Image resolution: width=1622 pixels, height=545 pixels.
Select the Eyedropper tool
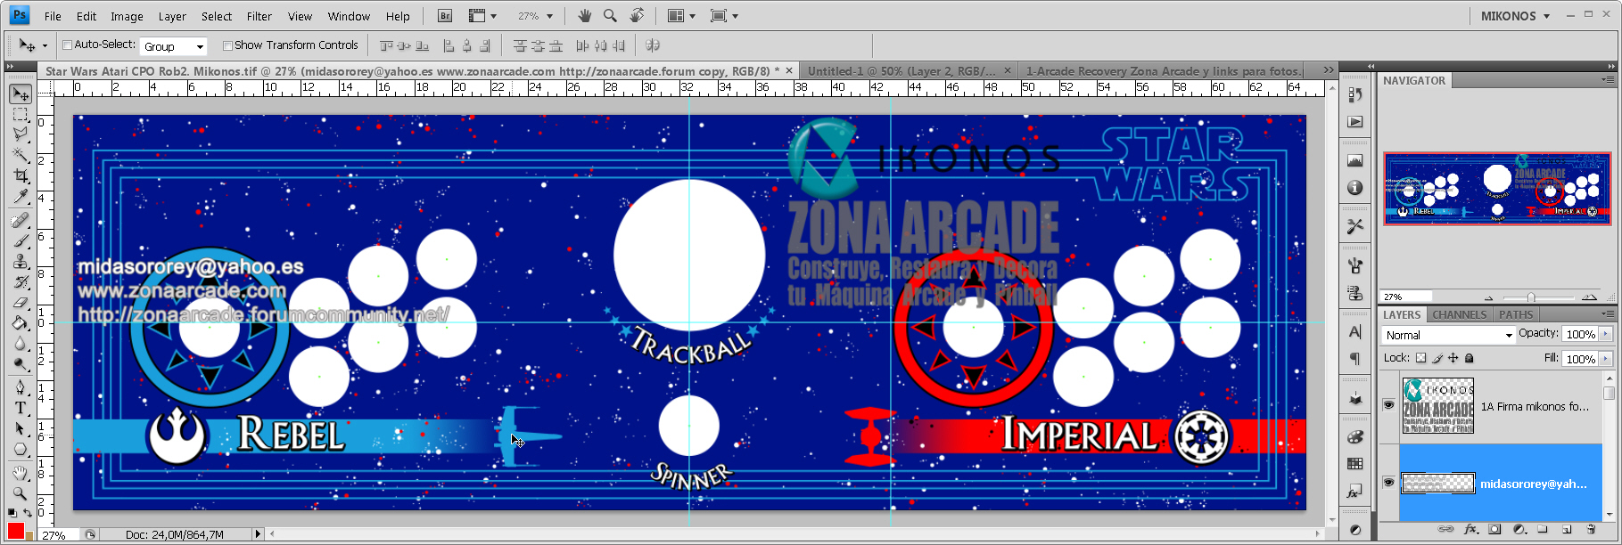tap(21, 197)
